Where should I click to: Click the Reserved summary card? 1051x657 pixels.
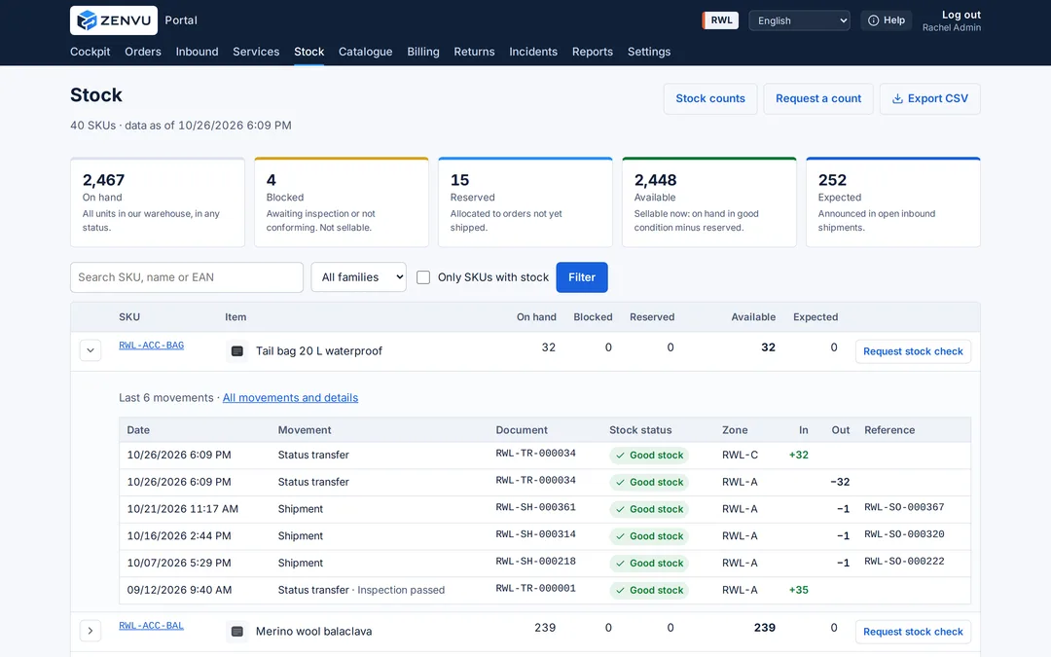click(x=525, y=202)
